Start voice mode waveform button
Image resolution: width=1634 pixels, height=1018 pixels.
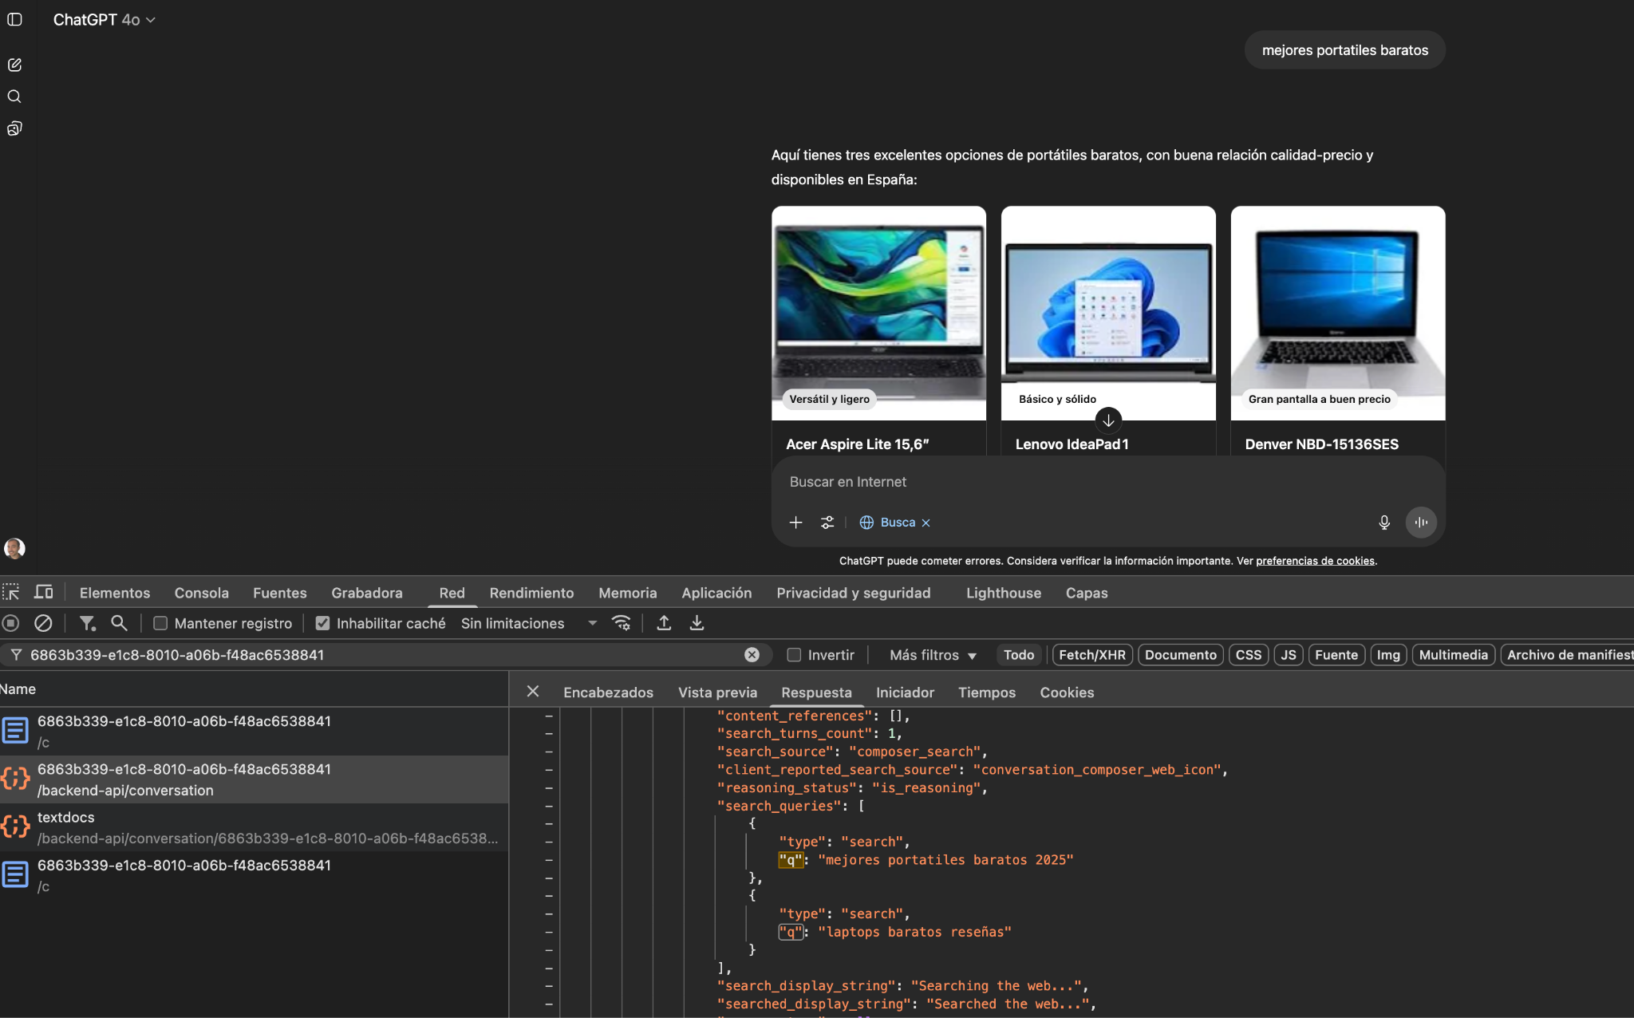[1421, 523]
